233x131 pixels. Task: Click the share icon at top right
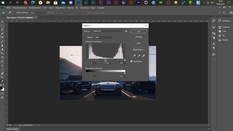[231, 13]
